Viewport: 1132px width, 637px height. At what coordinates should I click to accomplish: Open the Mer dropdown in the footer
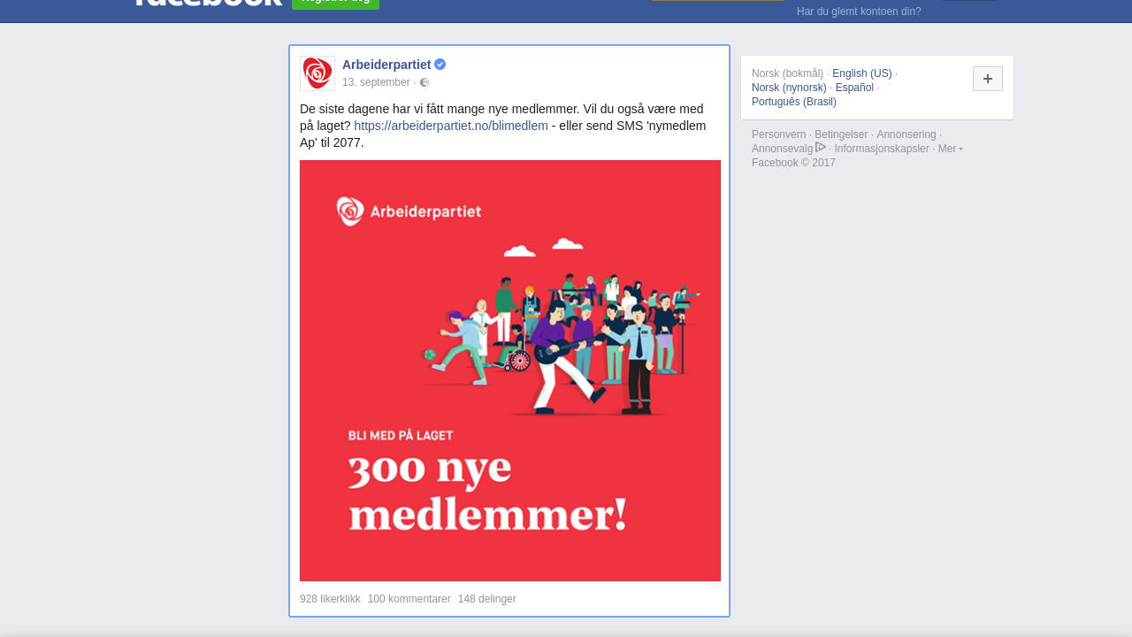(x=951, y=149)
